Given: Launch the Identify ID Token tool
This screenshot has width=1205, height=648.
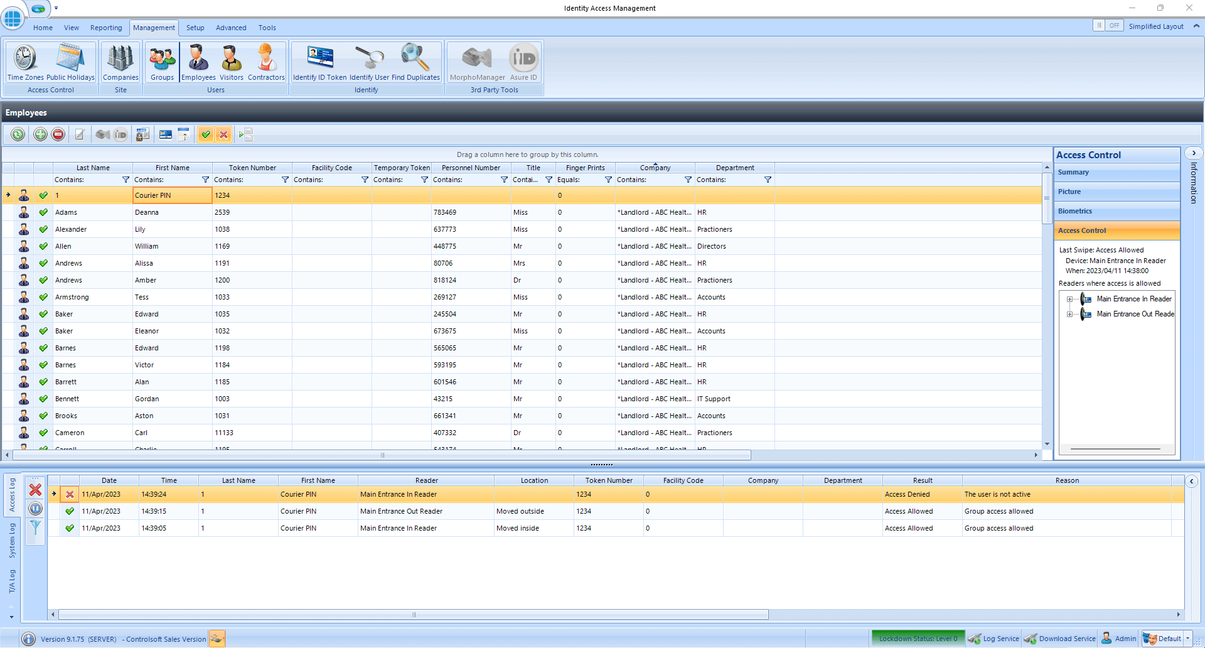Looking at the screenshot, I should [x=319, y=62].
